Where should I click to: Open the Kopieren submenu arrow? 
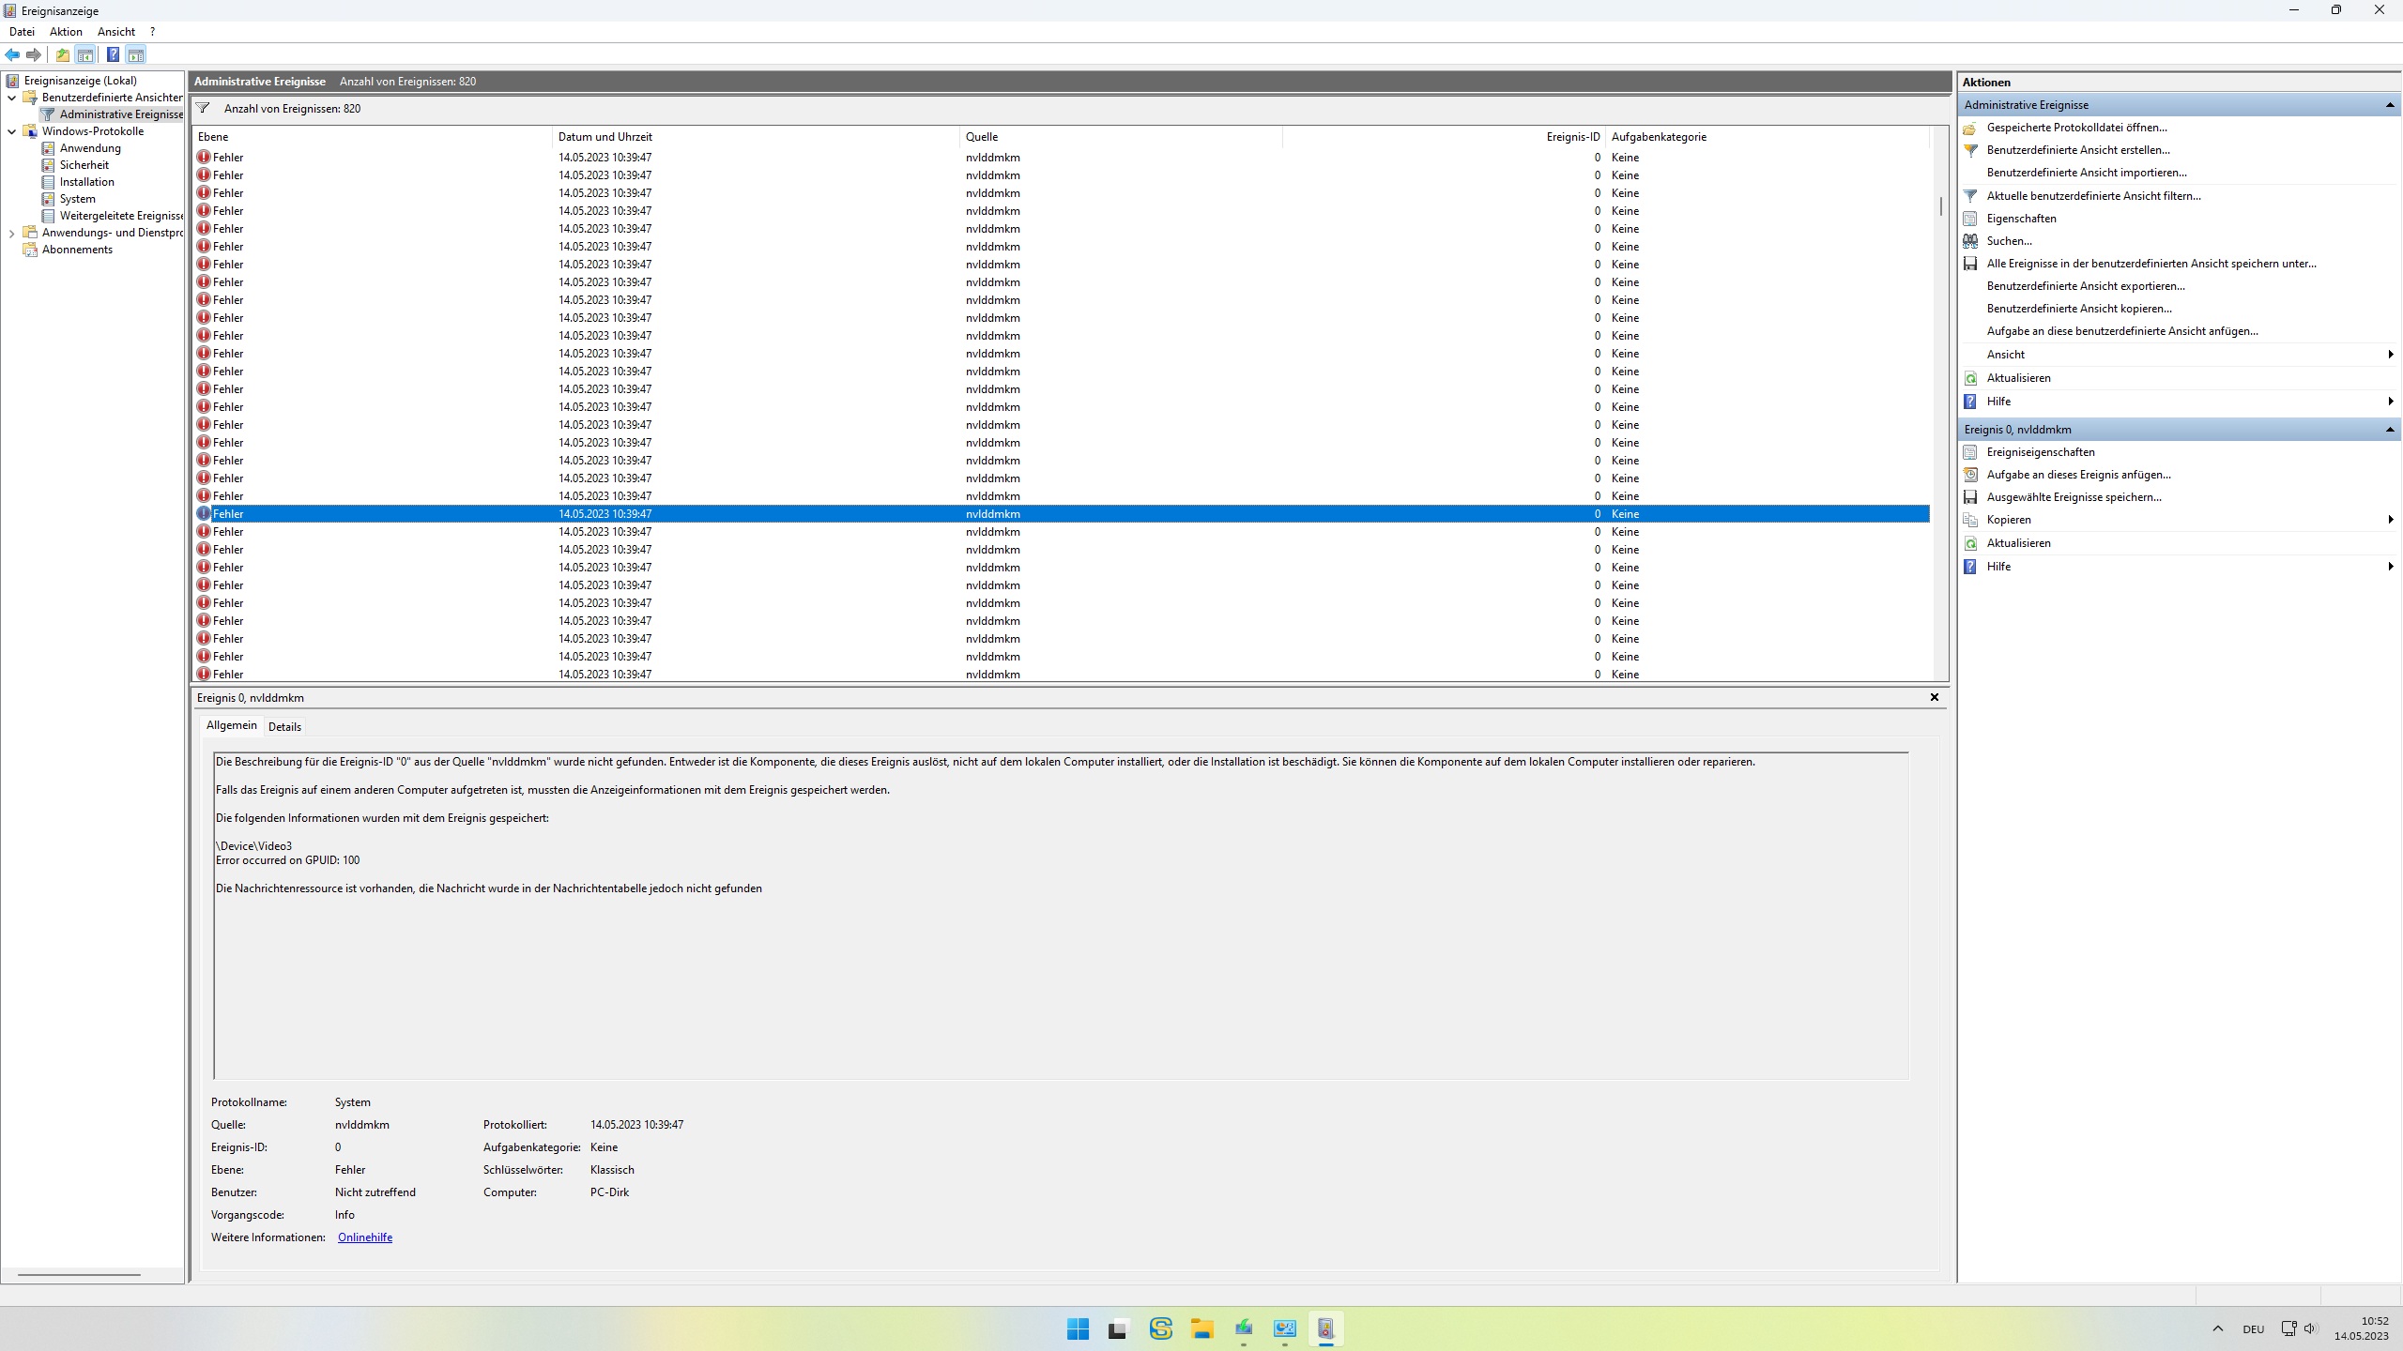coord(2390,520)
